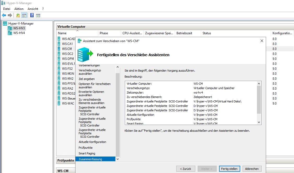Screen dimensions: 294x173
Task: Select Zu verschiebende Elemente auswählen step
Action: point(91,101)
